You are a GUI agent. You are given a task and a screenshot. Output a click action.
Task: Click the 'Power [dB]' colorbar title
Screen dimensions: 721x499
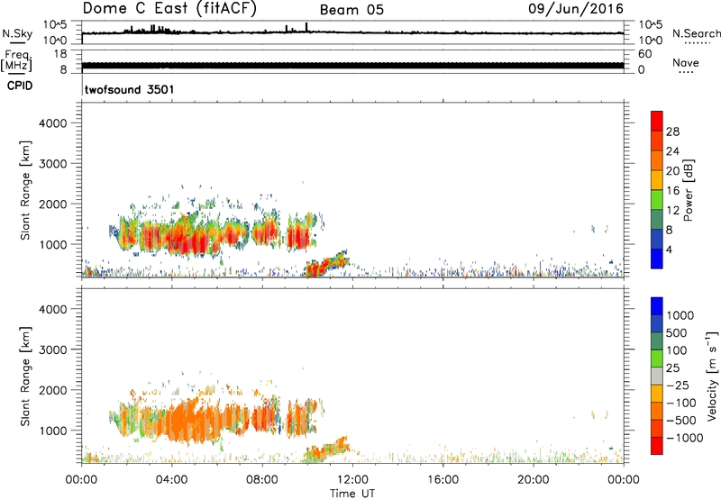coord(689,190)
